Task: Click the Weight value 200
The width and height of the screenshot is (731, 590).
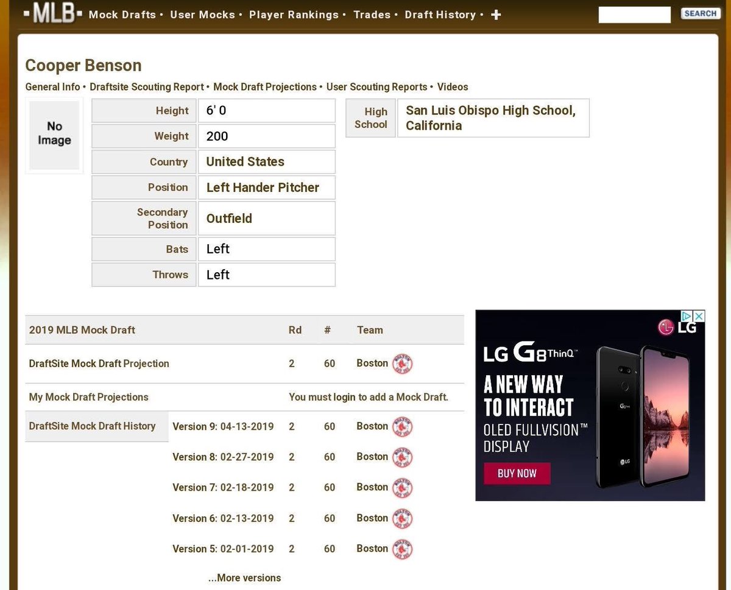Action: click(217, 136)
